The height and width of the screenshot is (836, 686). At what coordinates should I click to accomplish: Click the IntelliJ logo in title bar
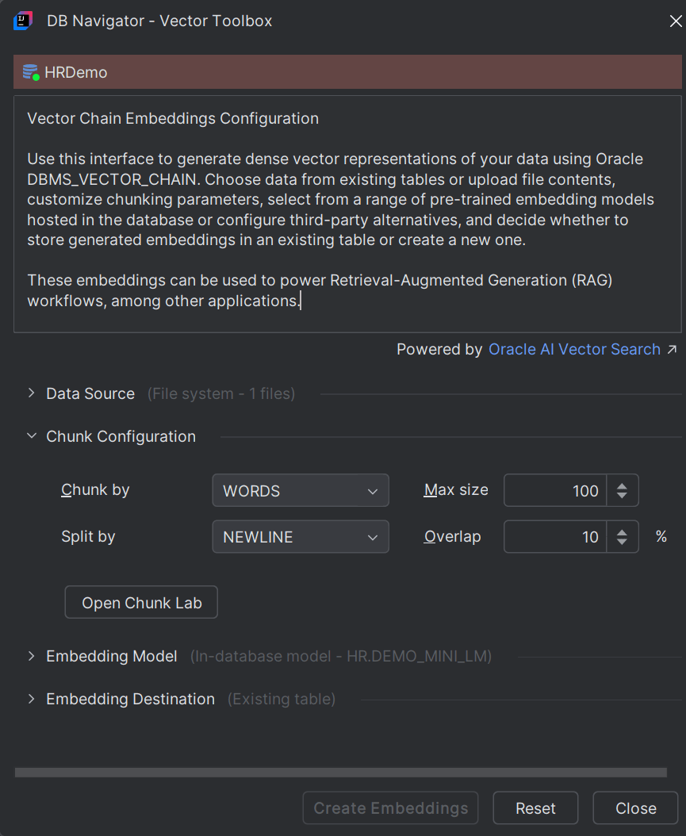[23, 21]
